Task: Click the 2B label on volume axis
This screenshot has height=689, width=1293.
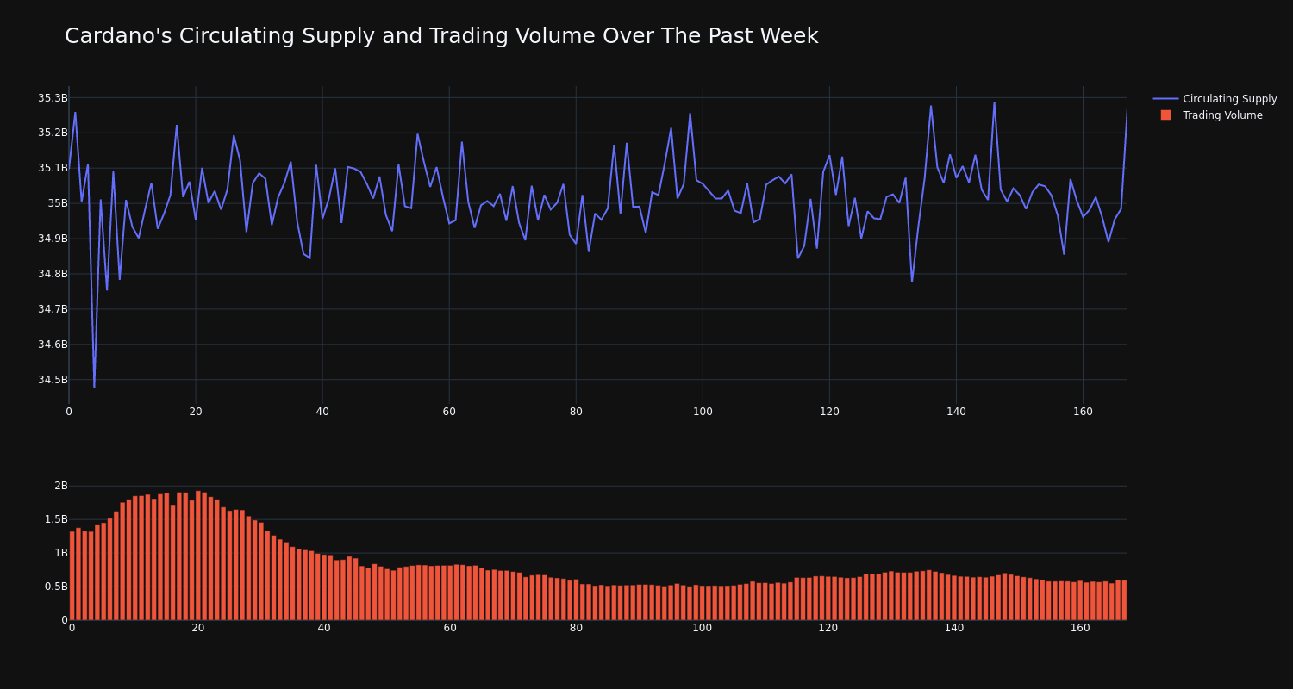Action: (x=61, y=486)
